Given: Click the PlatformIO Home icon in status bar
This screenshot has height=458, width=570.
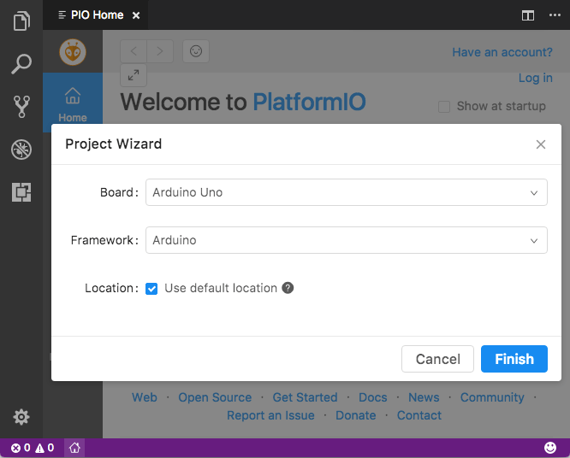Looking at the screenshot, I should coord(74,448).
